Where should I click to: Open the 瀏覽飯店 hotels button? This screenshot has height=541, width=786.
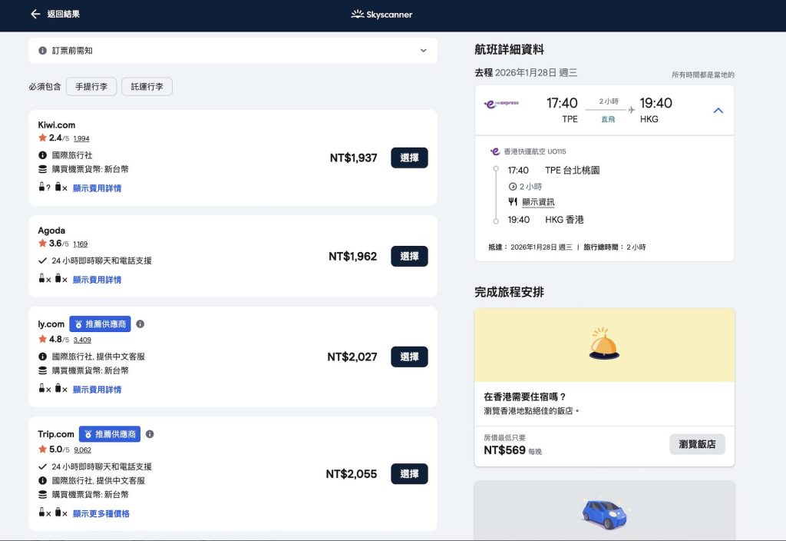click(x=697, y=444)
